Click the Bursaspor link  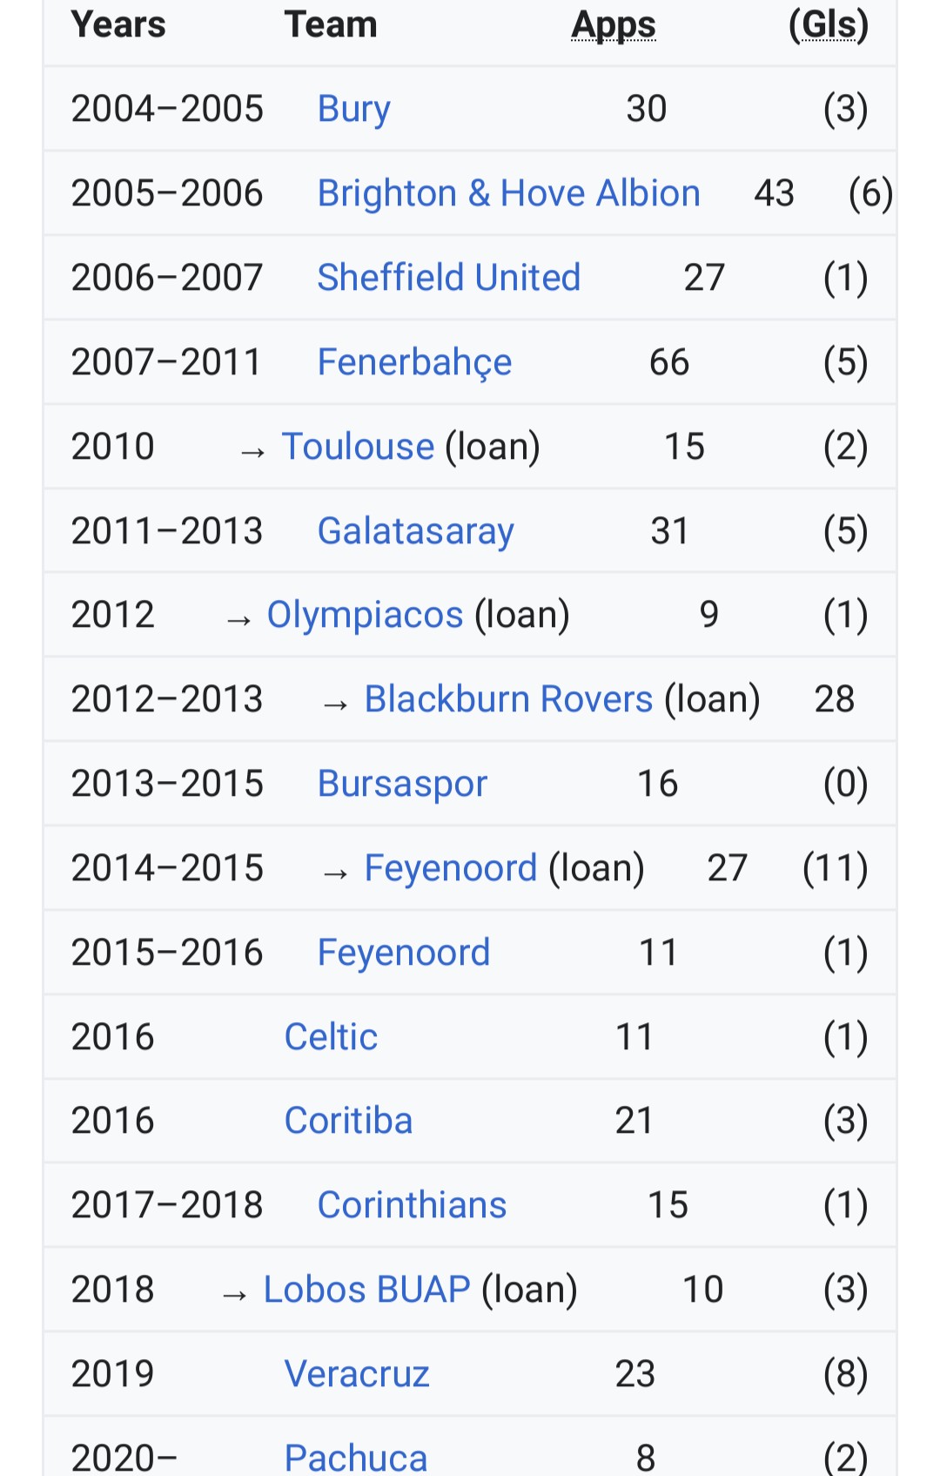[402, 785]
